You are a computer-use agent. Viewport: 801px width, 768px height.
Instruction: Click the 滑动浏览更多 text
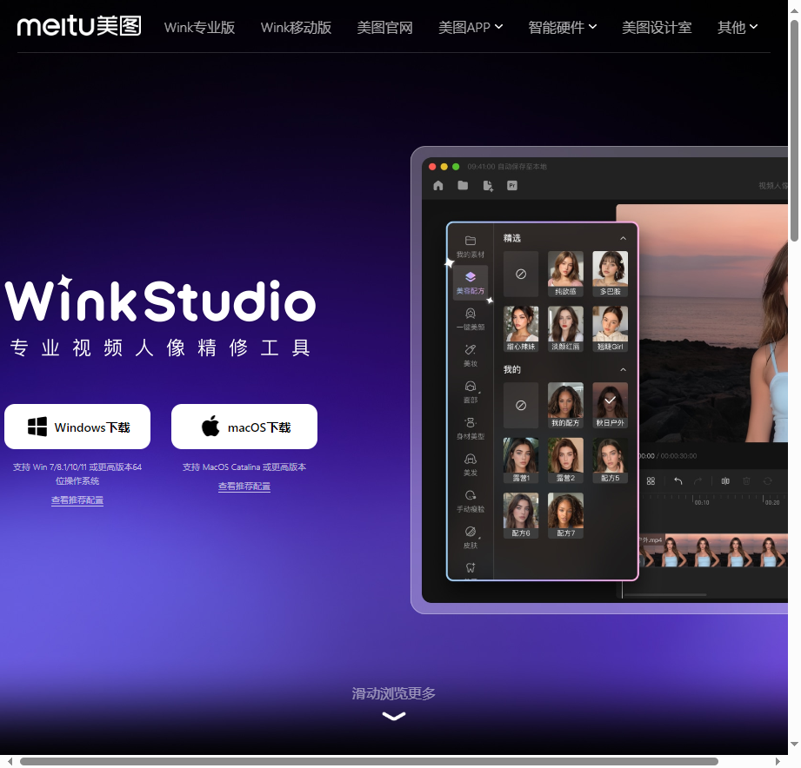coord(393,693)
